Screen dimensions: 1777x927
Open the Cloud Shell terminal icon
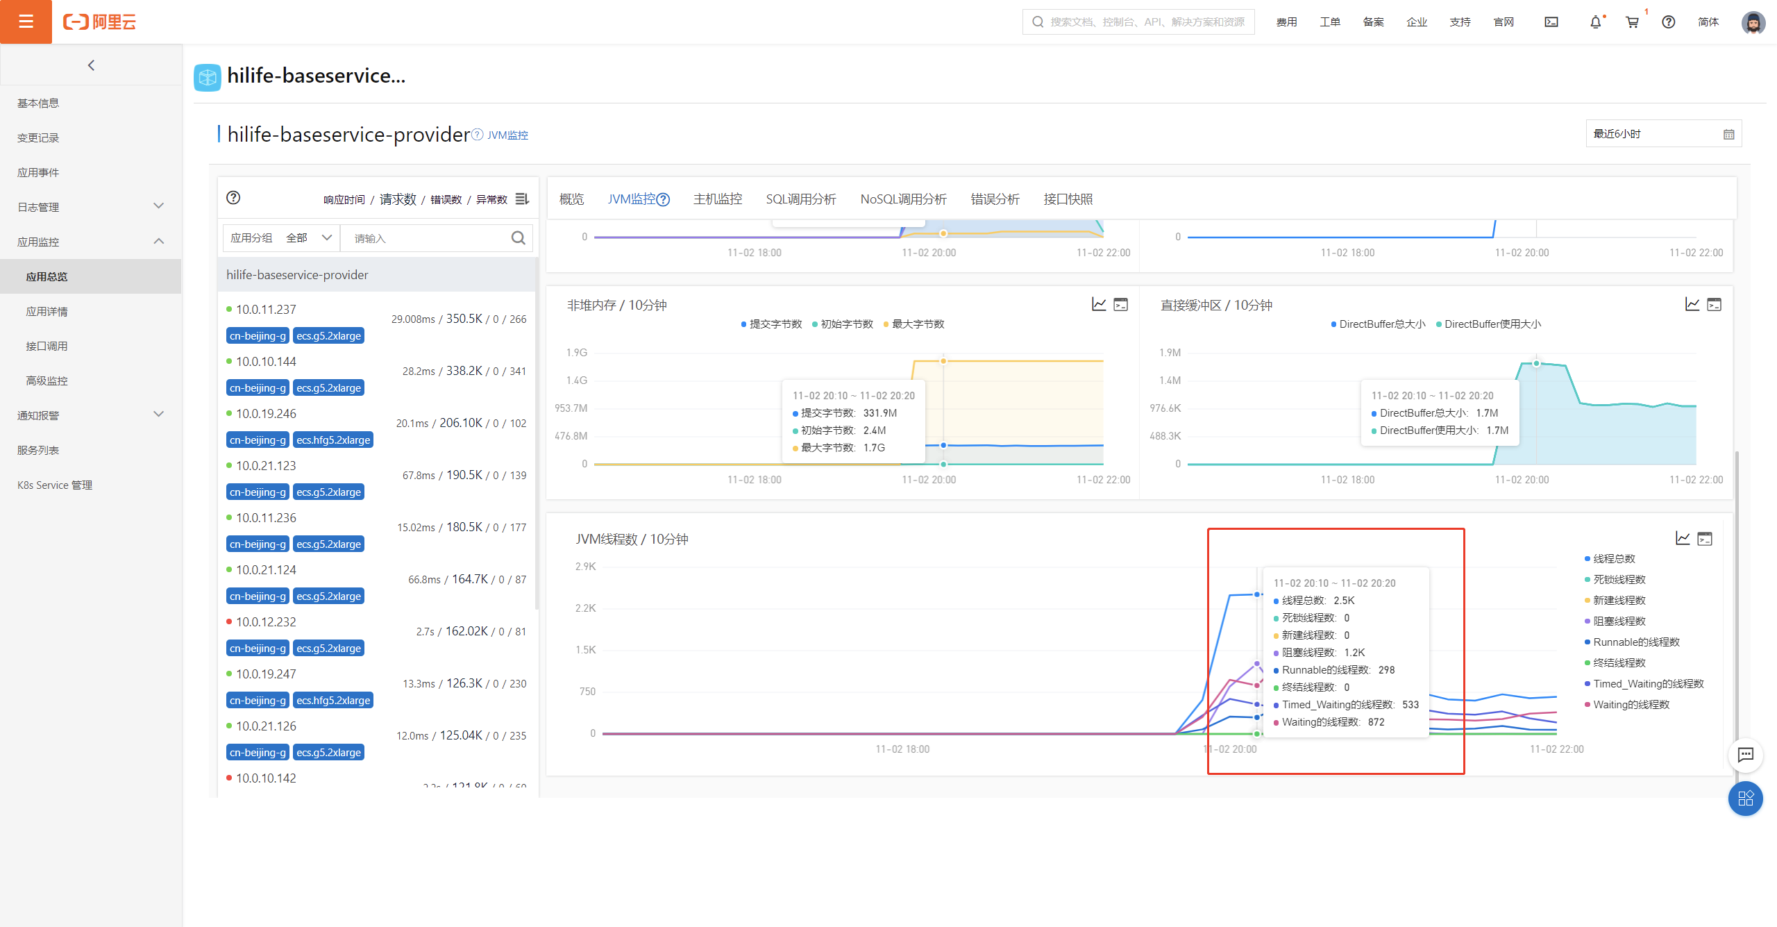[1551, 22]
